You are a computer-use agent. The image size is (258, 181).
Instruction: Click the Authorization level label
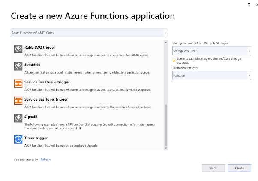(185, 68)
